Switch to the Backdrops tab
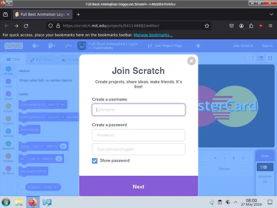Screen dimensions: 277x208 (x=41, y=60)
